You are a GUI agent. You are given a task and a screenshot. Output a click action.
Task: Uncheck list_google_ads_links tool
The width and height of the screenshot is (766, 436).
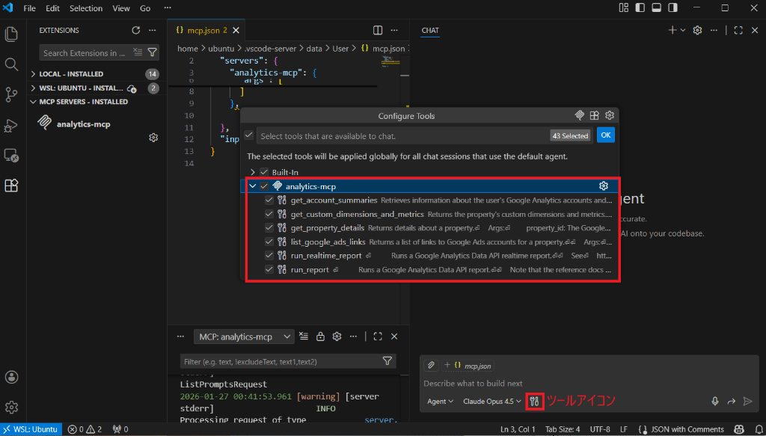pyautogui.click(x=269, y=242)
